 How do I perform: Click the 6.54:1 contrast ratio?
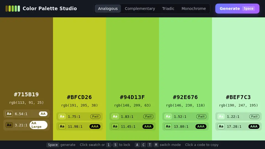(x=21, y=114)
